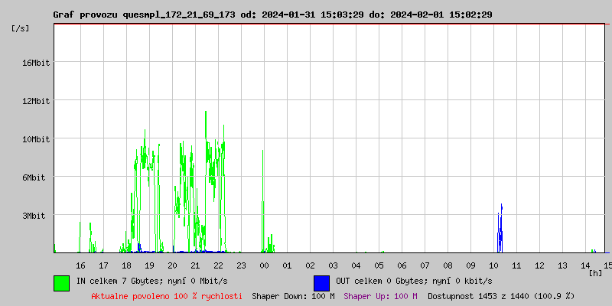This screenshot has height=306, width=612.
Task: Click hour marker 22 on the time axis
Action: point(218,265)
